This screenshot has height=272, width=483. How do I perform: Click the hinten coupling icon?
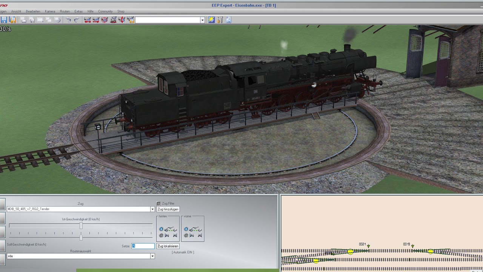click(x=171, y=229)
